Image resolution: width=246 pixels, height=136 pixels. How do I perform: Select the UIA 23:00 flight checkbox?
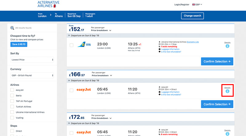point(71,45)
